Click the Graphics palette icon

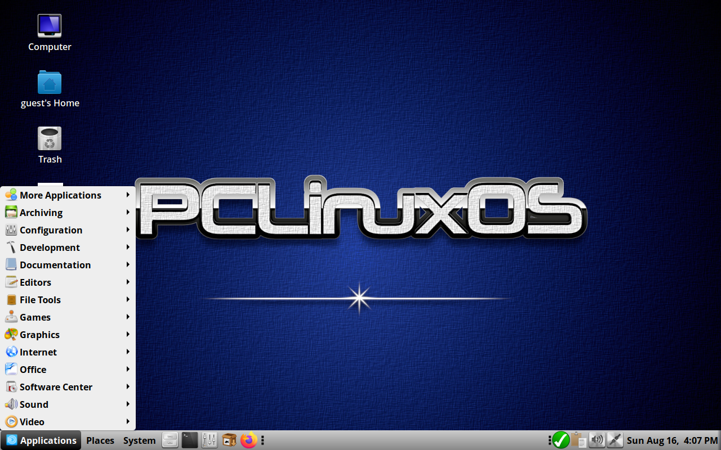(11, 335)
